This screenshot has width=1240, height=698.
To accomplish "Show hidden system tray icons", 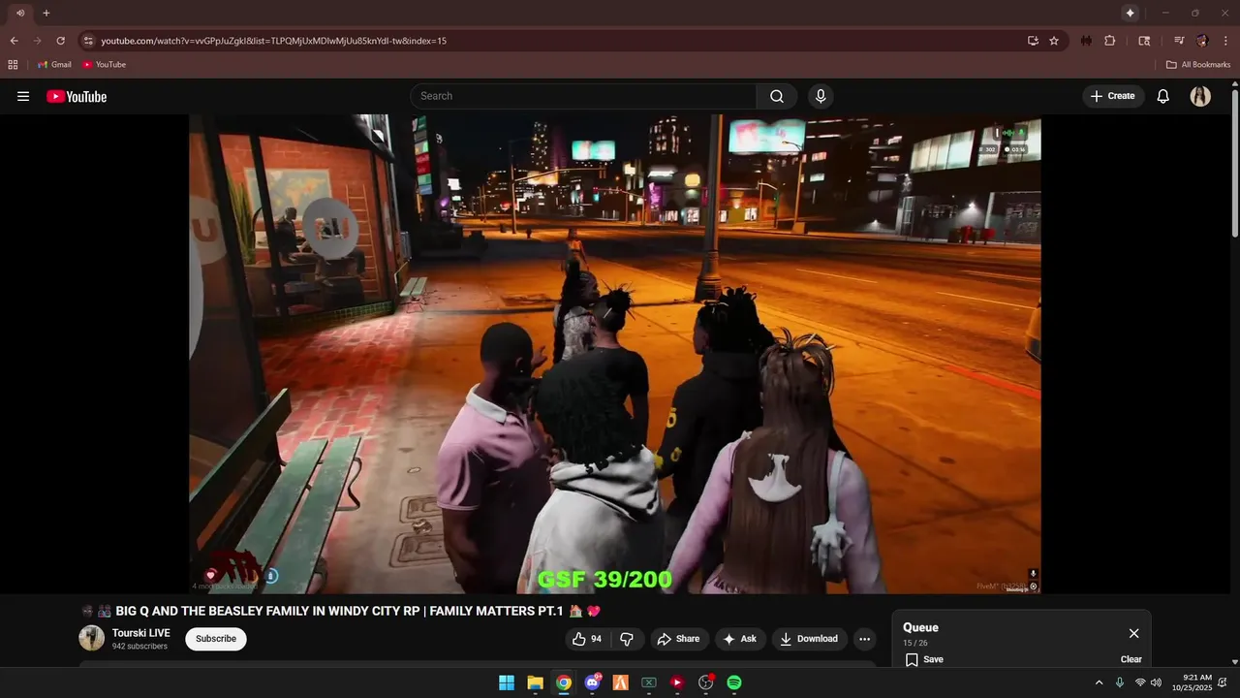I will [1099, 682].
